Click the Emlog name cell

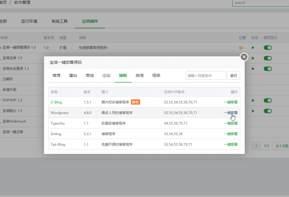click(56, 134)
